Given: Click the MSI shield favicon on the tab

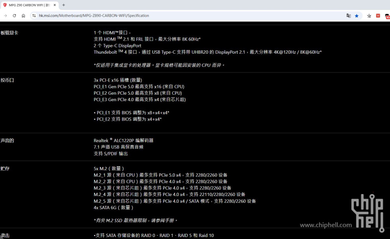Looking at the screenshot, I should point(5,5).
